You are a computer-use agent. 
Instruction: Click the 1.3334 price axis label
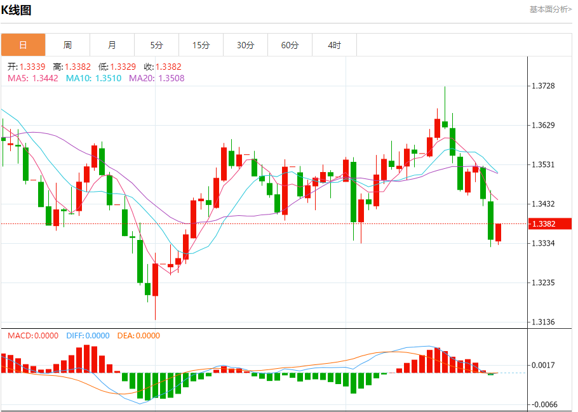[x=542, y=243]
